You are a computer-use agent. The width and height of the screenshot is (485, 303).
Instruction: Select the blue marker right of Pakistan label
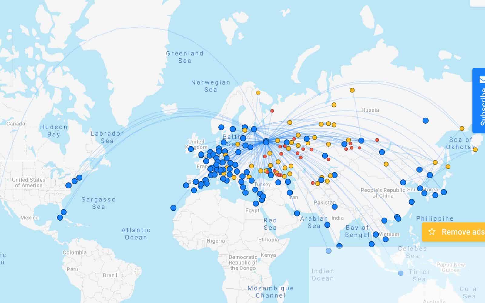point(335,207)
